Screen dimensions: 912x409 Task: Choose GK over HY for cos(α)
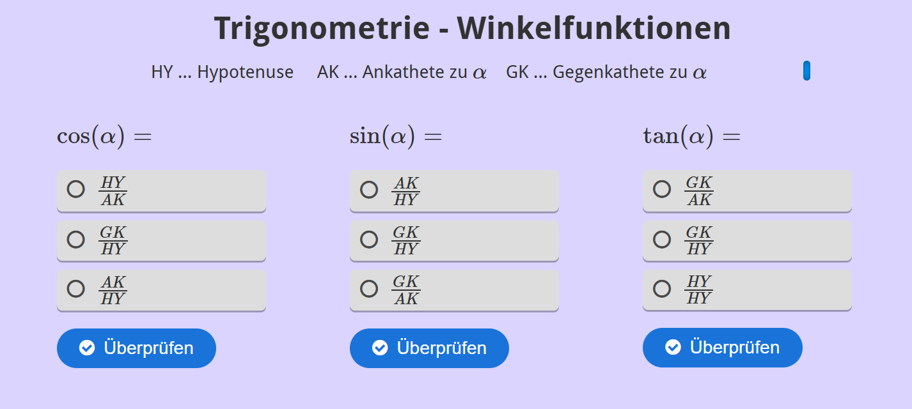click(x=76, y=240)
